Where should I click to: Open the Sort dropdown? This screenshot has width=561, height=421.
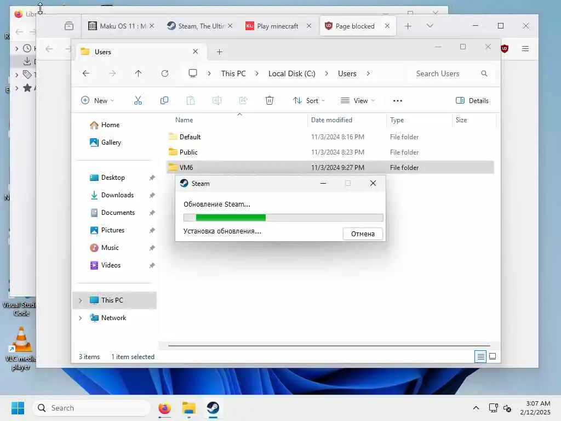[309, 101]
